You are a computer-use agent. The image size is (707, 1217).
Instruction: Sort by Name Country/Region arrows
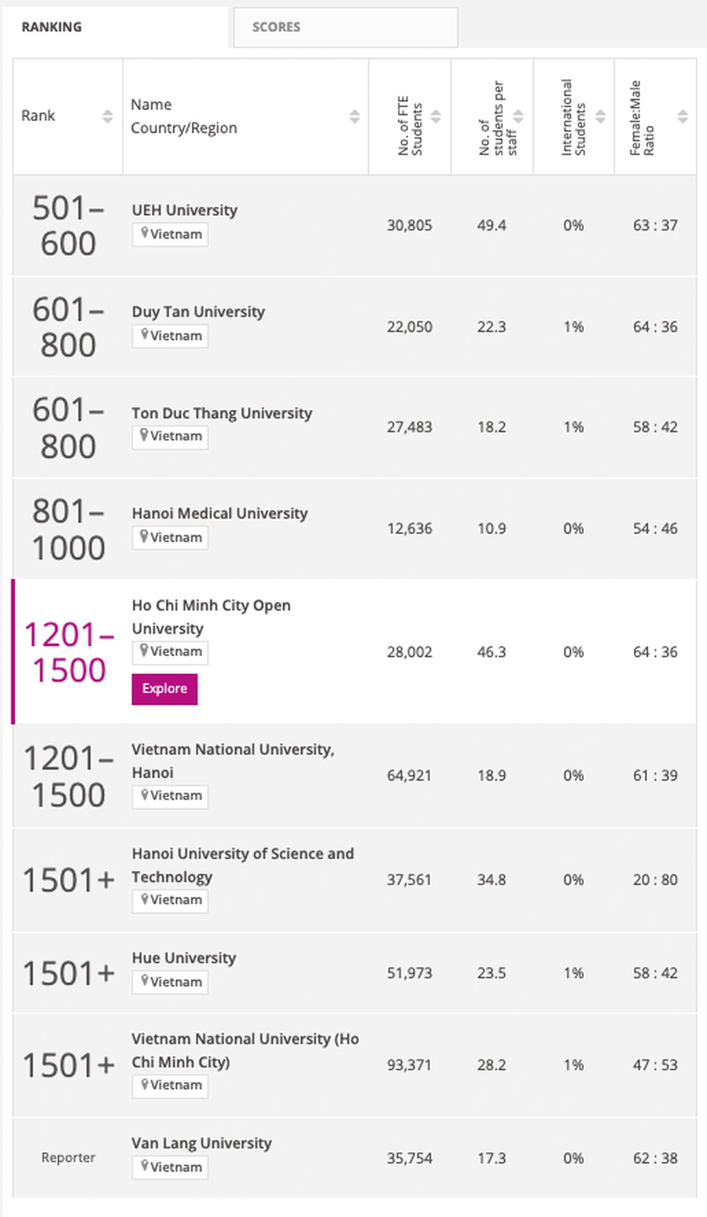[355, 116]
